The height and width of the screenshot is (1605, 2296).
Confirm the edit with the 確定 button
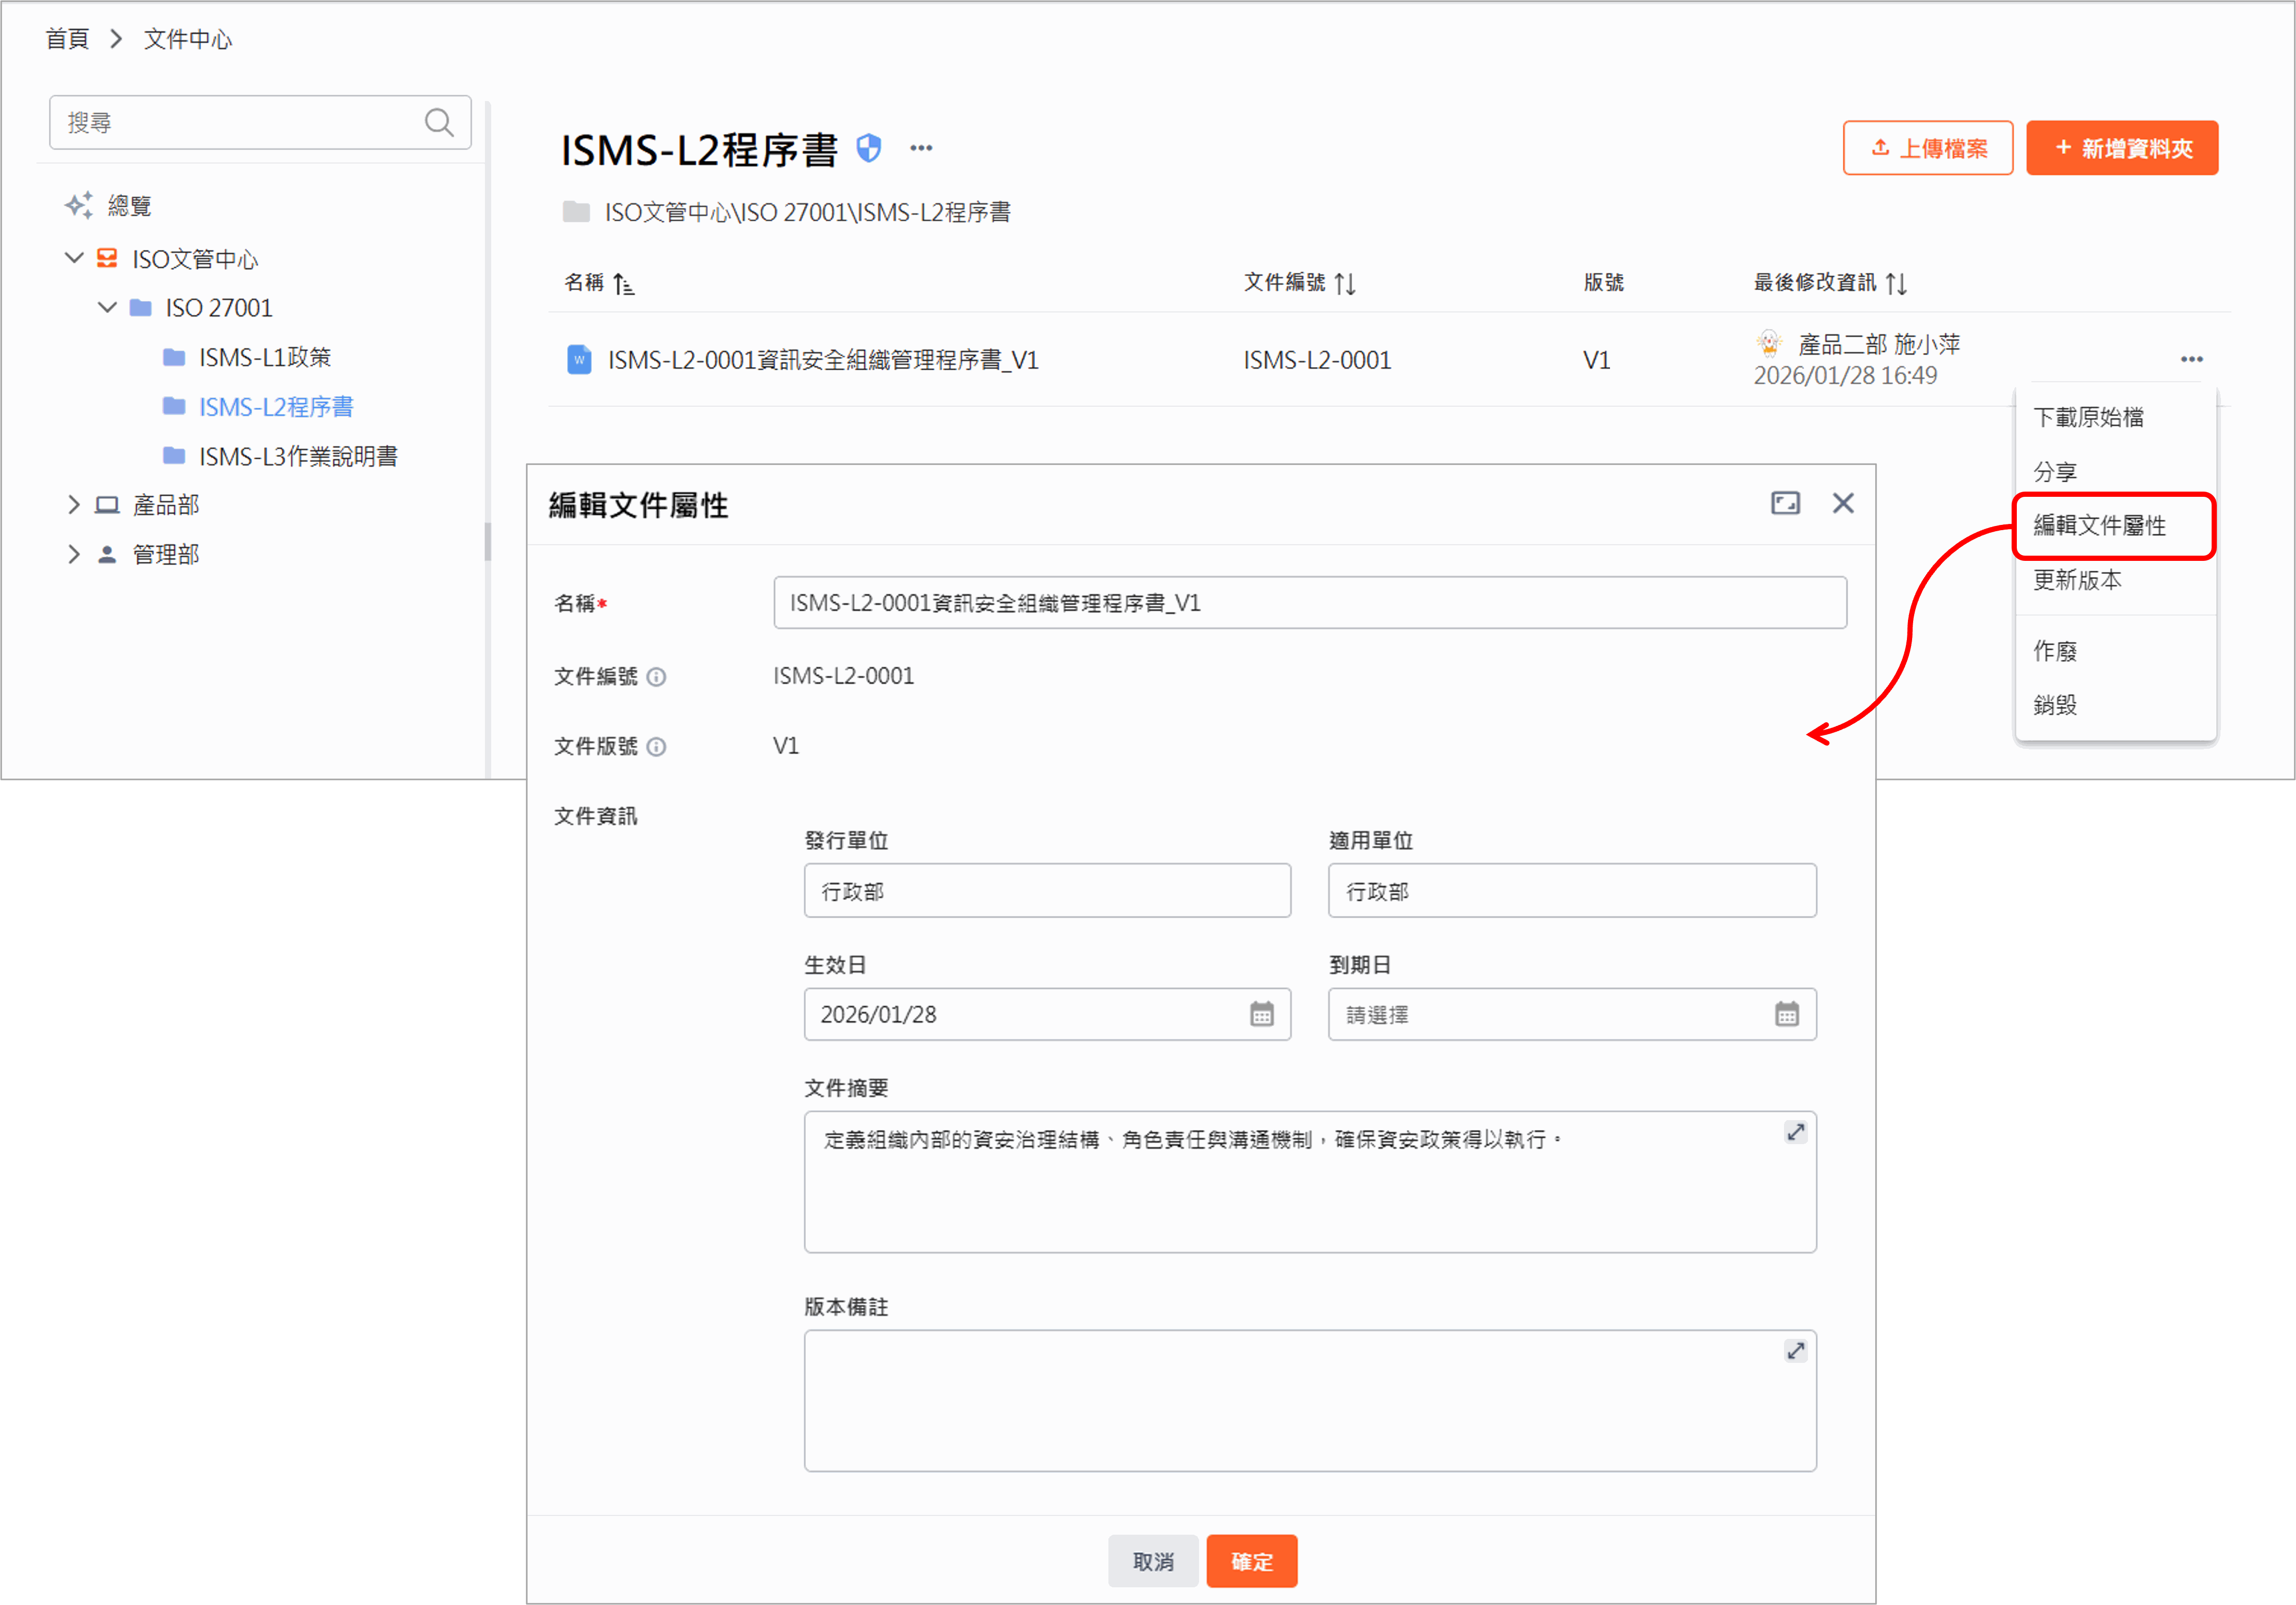click(1251, 1561)
